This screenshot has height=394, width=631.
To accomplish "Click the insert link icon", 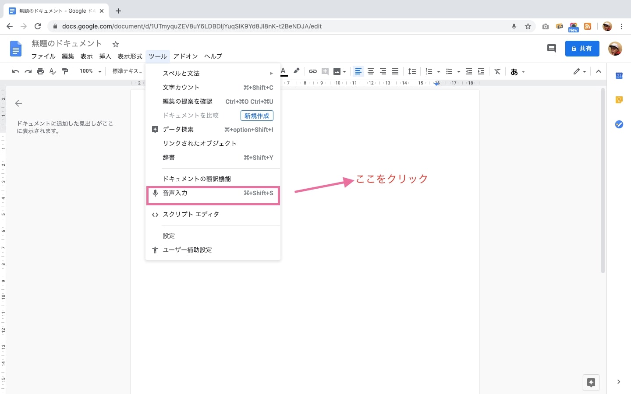I will click(312, 71).
